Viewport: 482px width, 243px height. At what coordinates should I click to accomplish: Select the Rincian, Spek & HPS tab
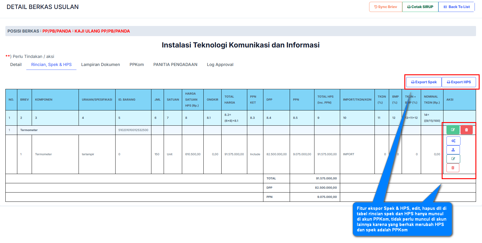point(51,64)
